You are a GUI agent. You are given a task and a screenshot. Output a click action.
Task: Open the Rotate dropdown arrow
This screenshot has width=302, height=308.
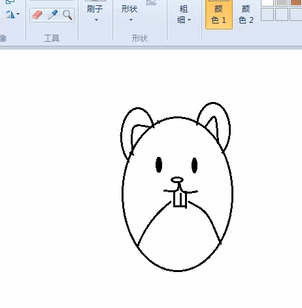point(18,14)
